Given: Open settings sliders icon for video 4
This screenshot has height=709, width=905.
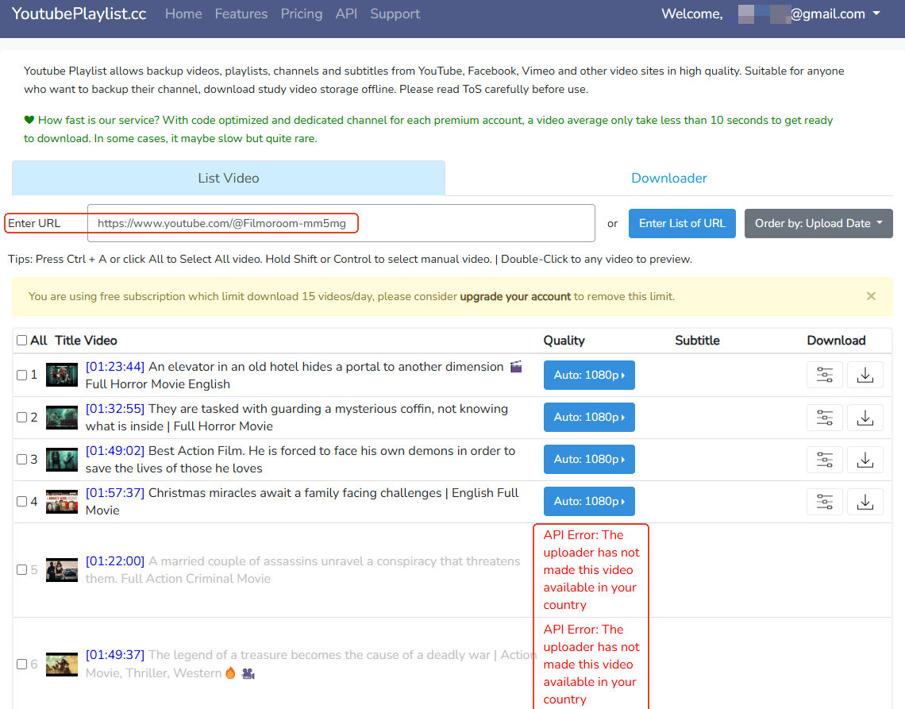Looking at the screenshot, I should [825, 502].
